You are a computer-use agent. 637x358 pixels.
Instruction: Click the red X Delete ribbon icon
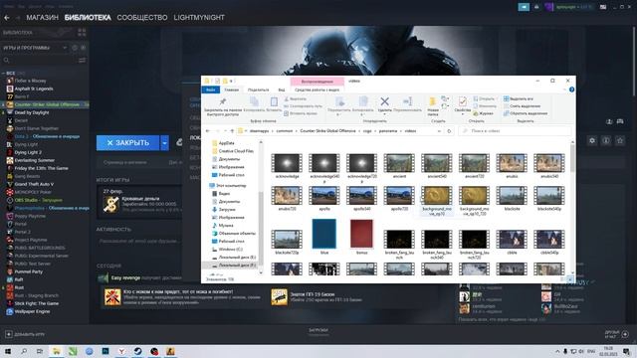tap(384, 101)
